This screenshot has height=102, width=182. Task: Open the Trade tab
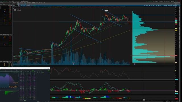coord(18,3)
